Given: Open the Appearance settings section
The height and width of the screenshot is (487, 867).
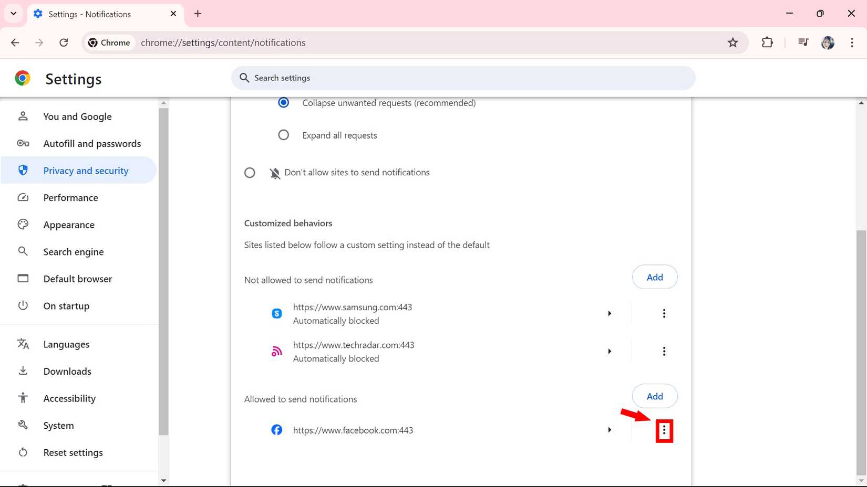Looking at the screenshot, I should 69,225.
